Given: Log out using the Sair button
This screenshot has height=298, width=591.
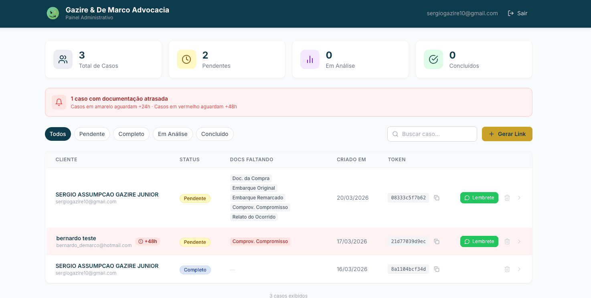Looking at the screenshot, I should [x=518, y=13].
